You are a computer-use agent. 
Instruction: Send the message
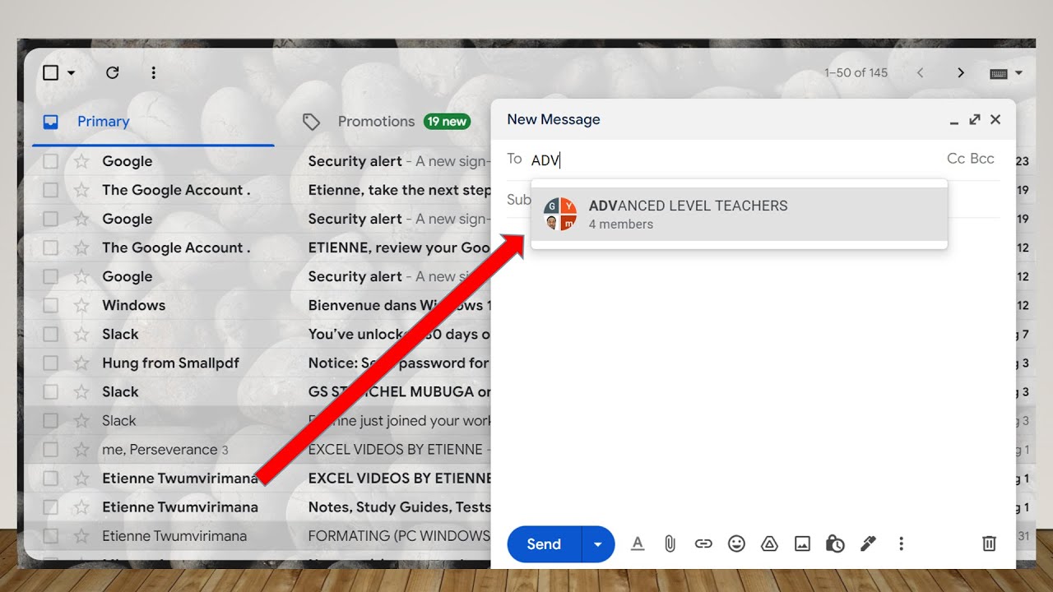point(544,544)
